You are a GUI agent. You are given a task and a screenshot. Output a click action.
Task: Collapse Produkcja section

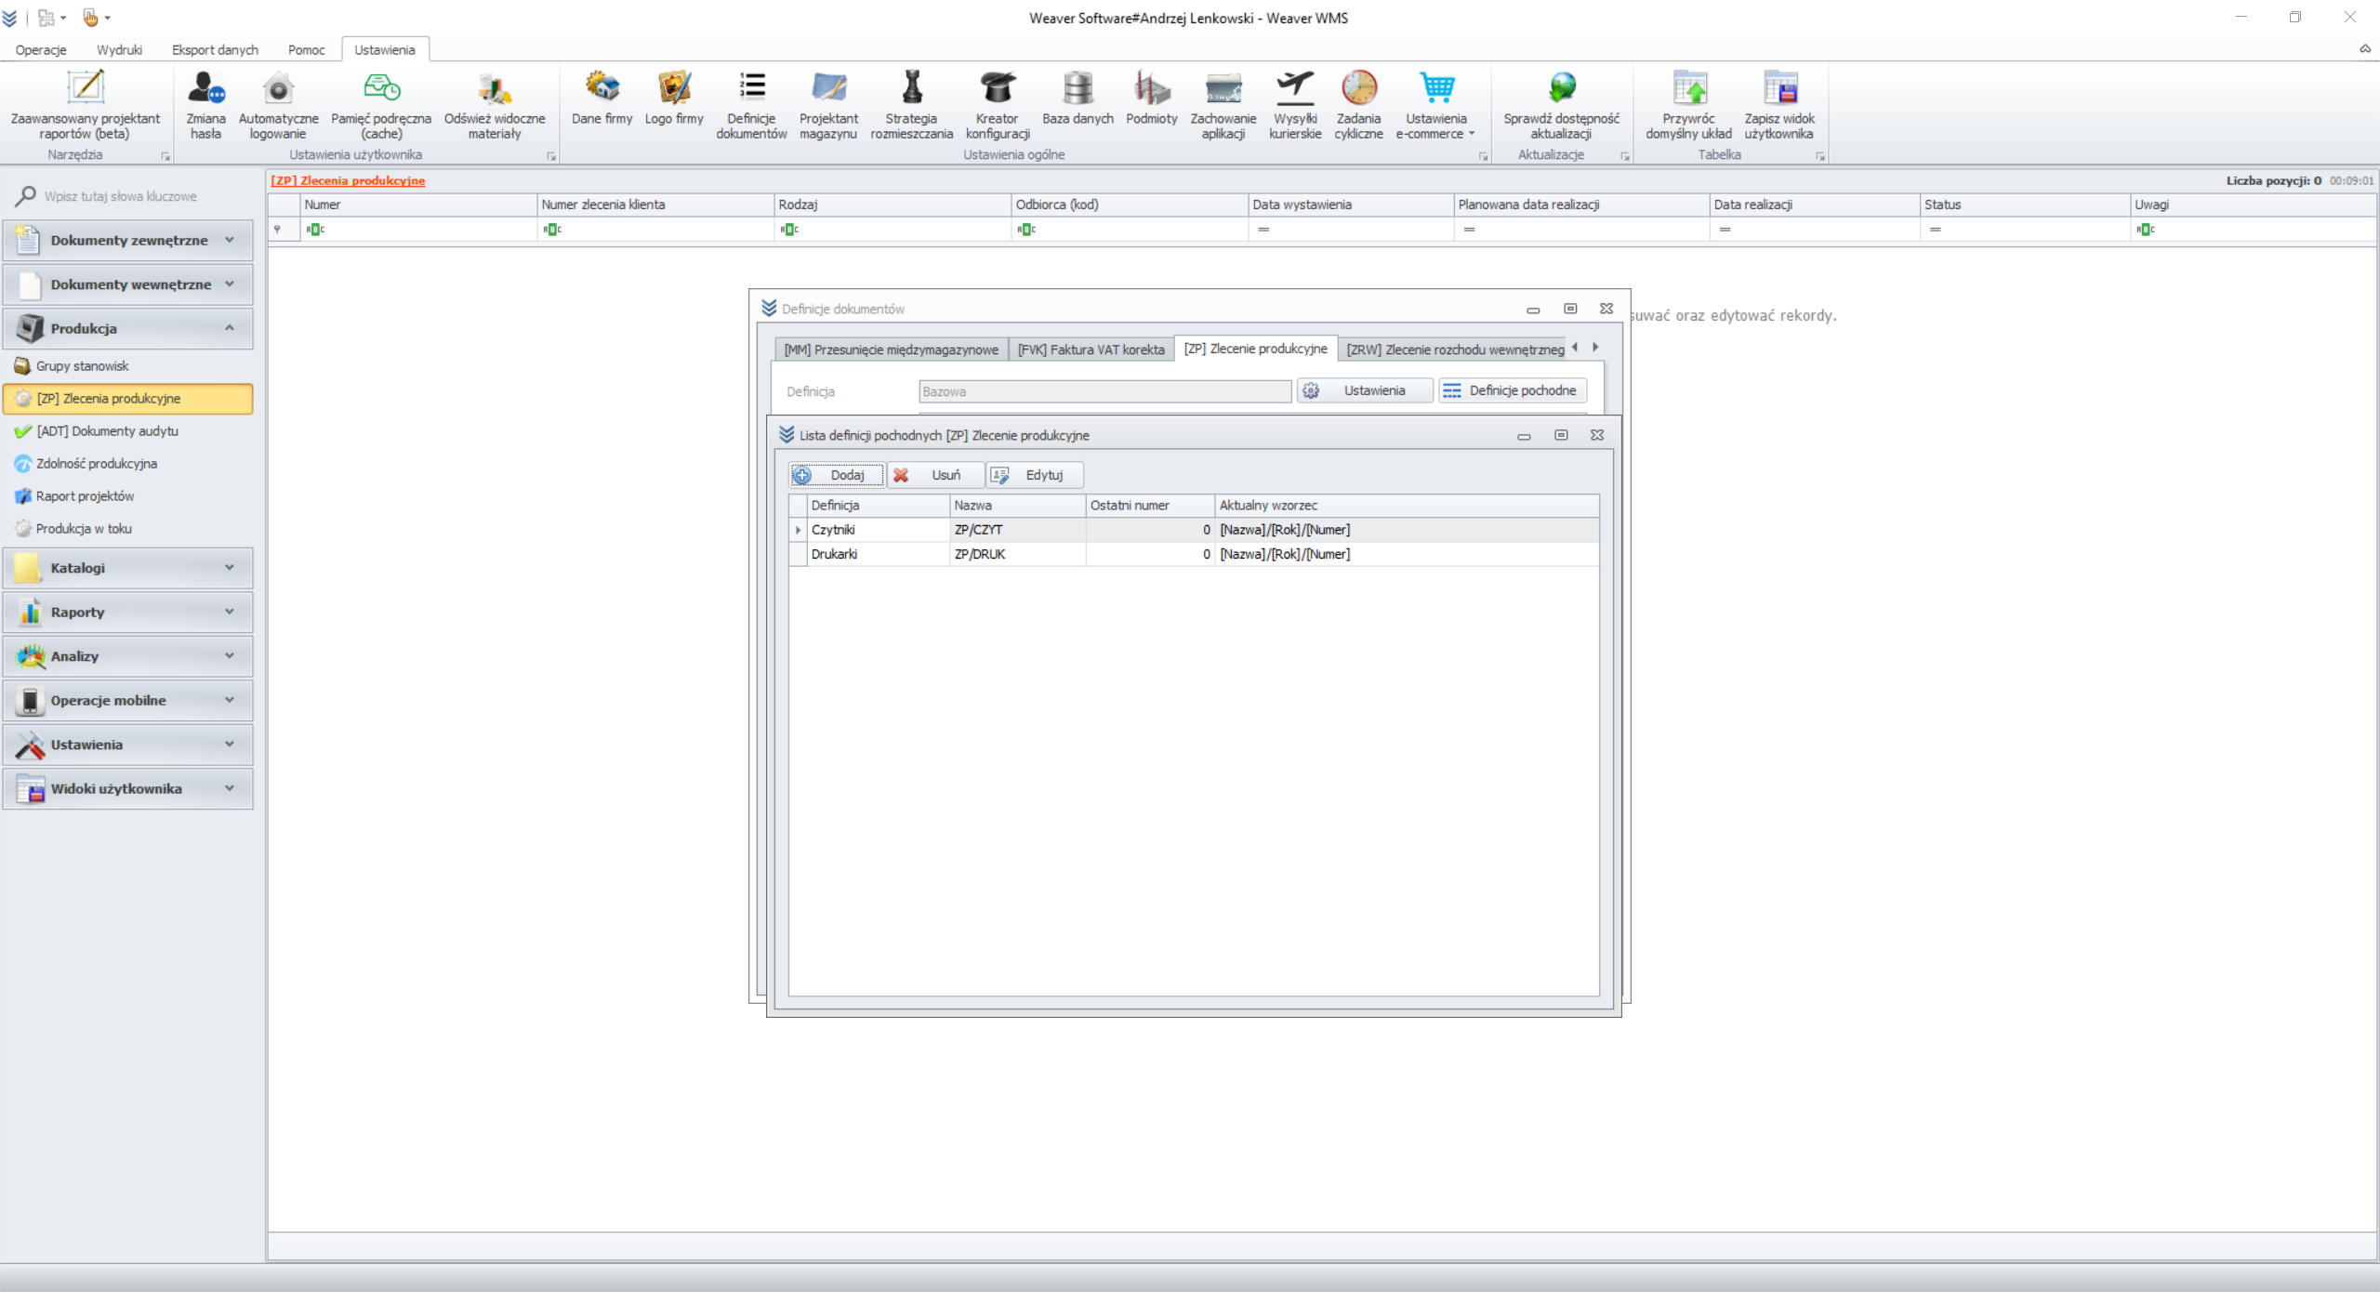[127, 328]
